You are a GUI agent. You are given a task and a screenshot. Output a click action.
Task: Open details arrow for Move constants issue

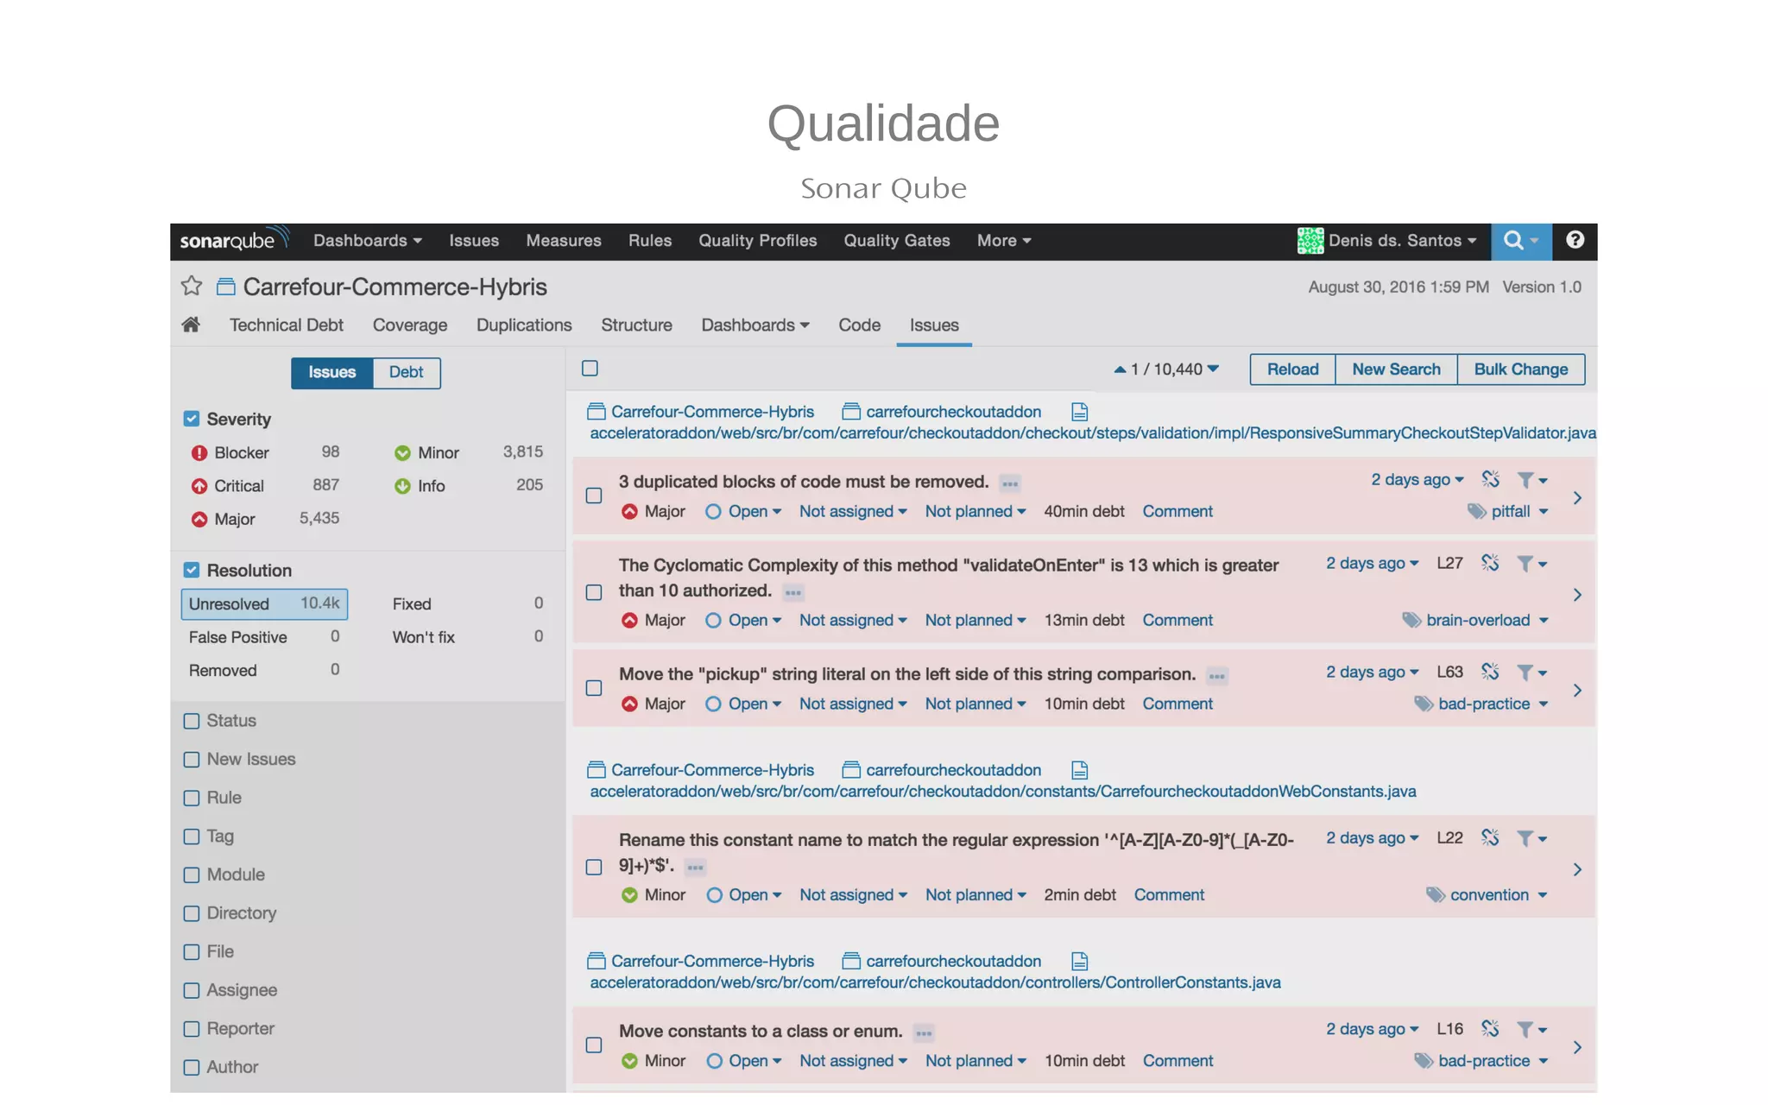click(1577, 1047)
